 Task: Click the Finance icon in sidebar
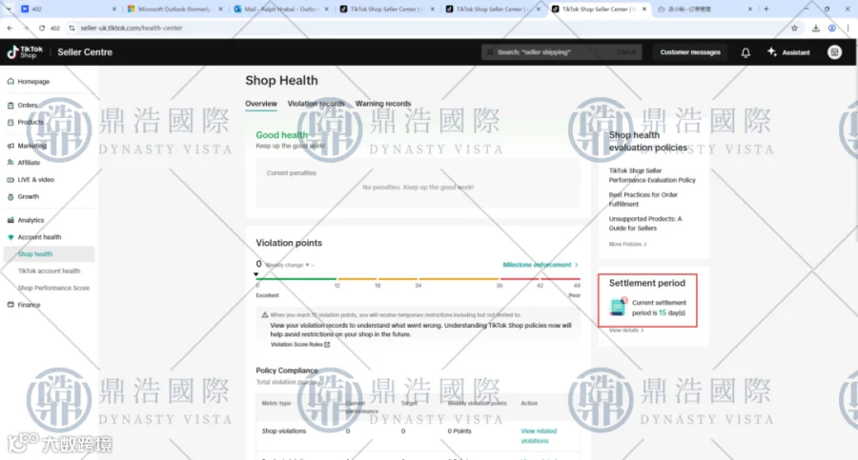pyautogui.click(x=10, y=305)
